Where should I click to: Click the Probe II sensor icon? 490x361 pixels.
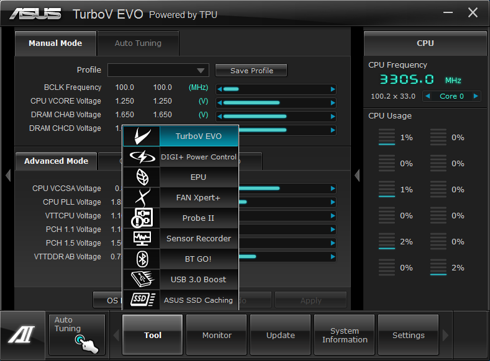142,218
